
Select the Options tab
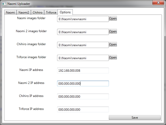pyautogui.click(x=65, y=12)
